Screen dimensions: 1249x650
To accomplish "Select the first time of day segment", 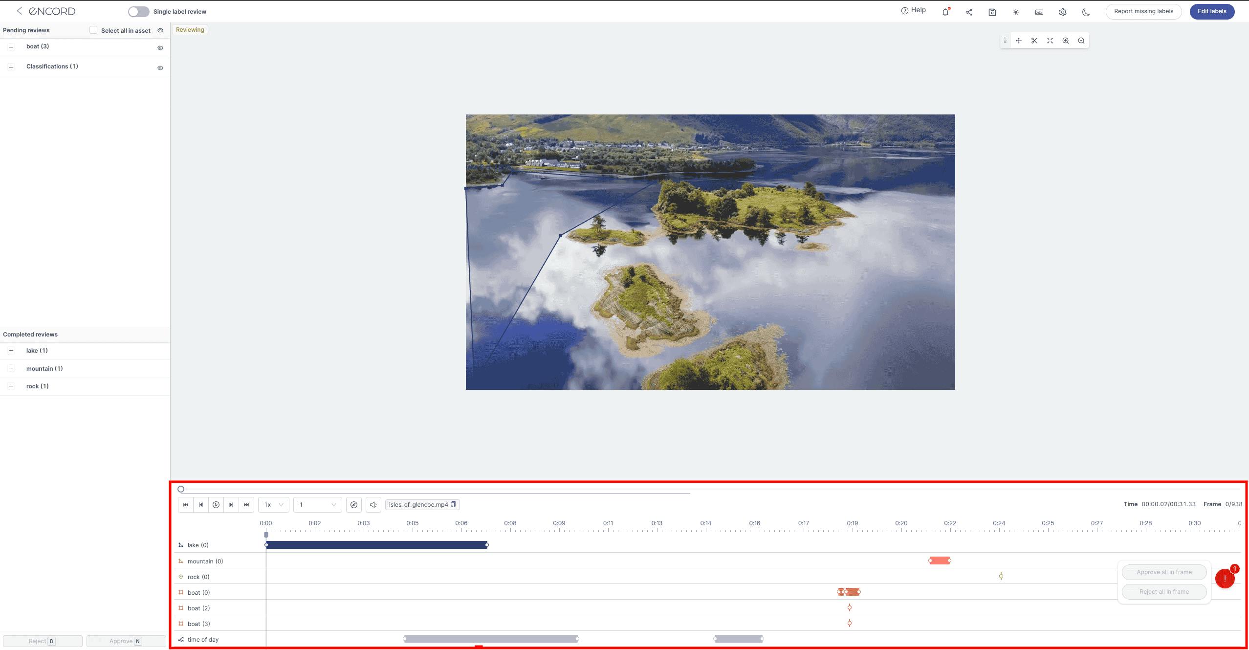I will click(491, 639).
